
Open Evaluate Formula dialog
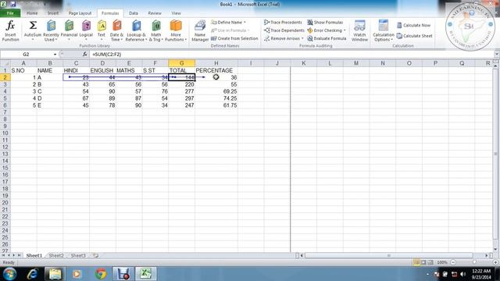coord(327,38)
